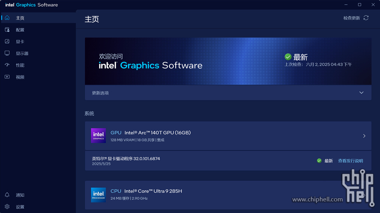Maximize the Intel Graphics Software window
Viewport: 380px width, 213px height.
pyautogui.click(x=359, y=5)
